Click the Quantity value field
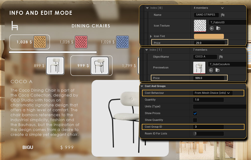The image size is (251, 160). [208, 100]
